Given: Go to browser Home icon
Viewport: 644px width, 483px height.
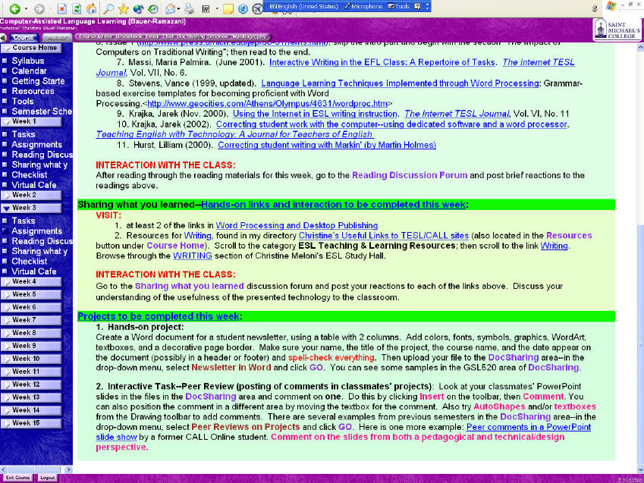Looking at the screenshot, I should click(x=91, y=8).
